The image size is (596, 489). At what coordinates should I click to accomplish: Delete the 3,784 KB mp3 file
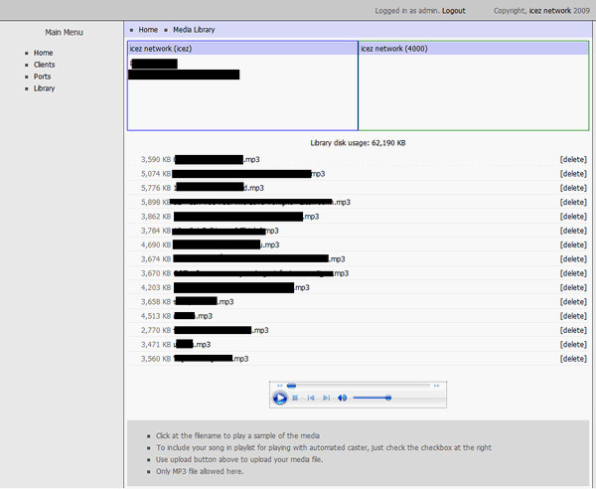(x=573, y=231)
